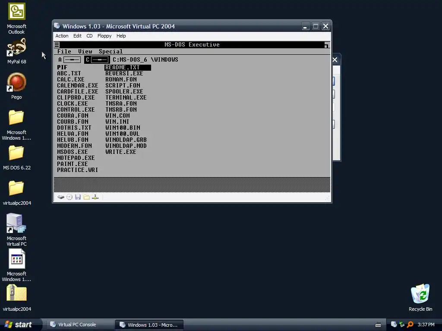This screenshot has height=331, width=442.
Task: Open Help menu in Virtual PC
Action: coord(121,36)
